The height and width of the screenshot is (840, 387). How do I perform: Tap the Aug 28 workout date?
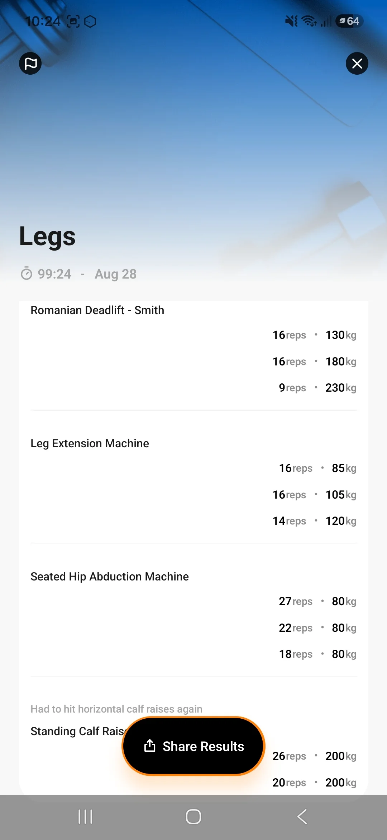click(115, 274)
